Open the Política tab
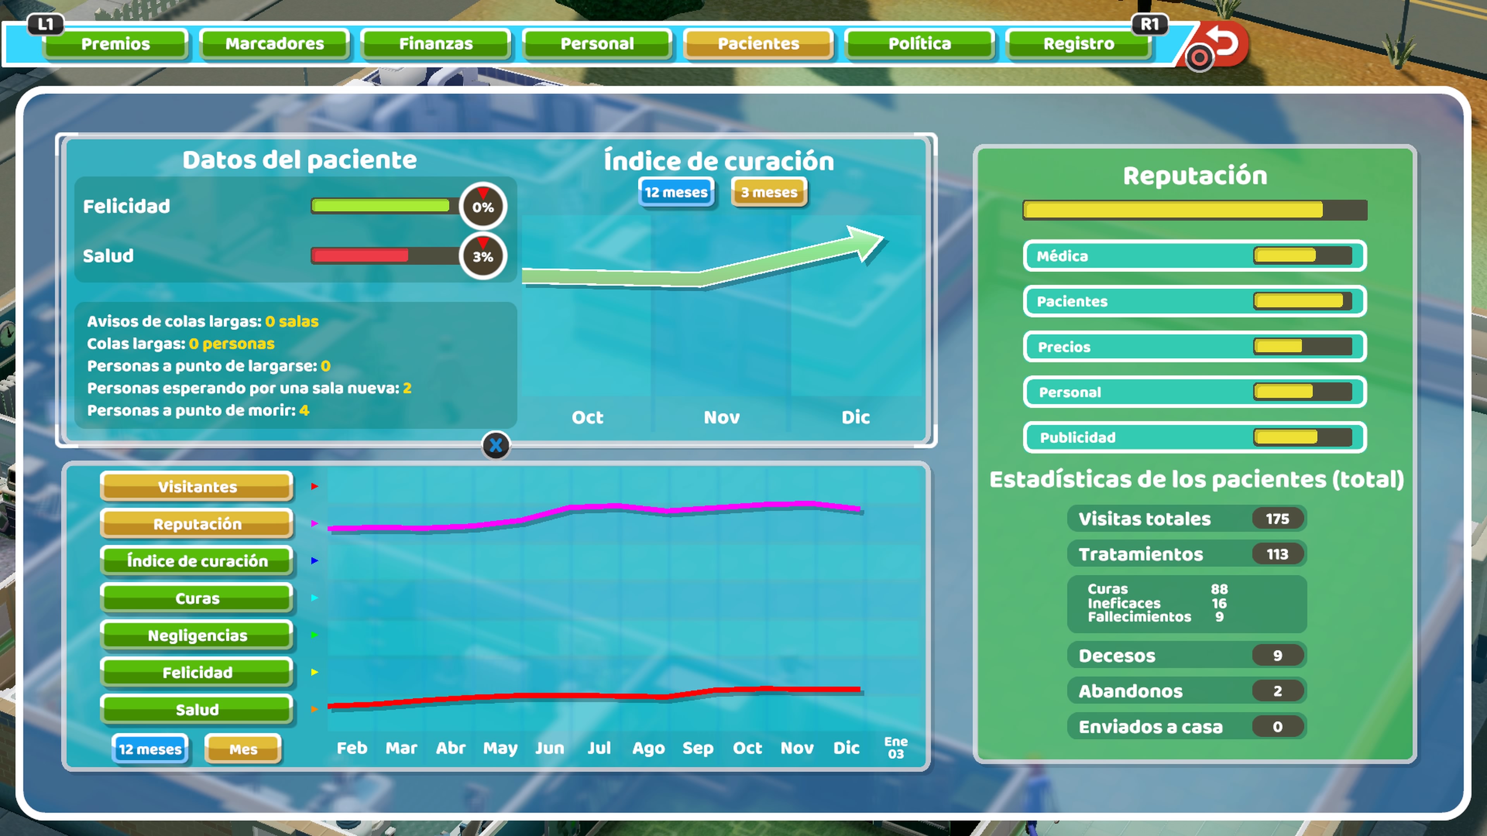Image resolution: width=1487 pixels, height=836 pixels. 919,44
